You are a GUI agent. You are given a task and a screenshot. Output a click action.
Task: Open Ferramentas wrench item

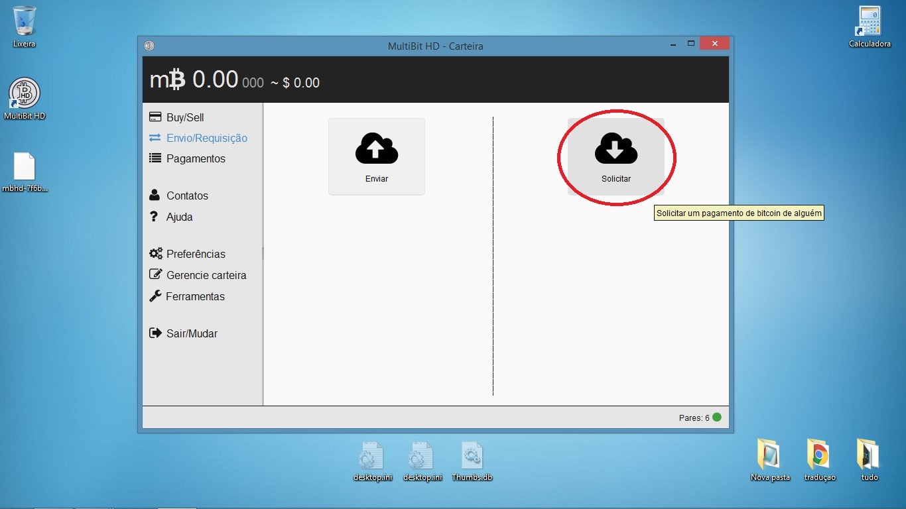pyautogui.click(x=194, y=296)
